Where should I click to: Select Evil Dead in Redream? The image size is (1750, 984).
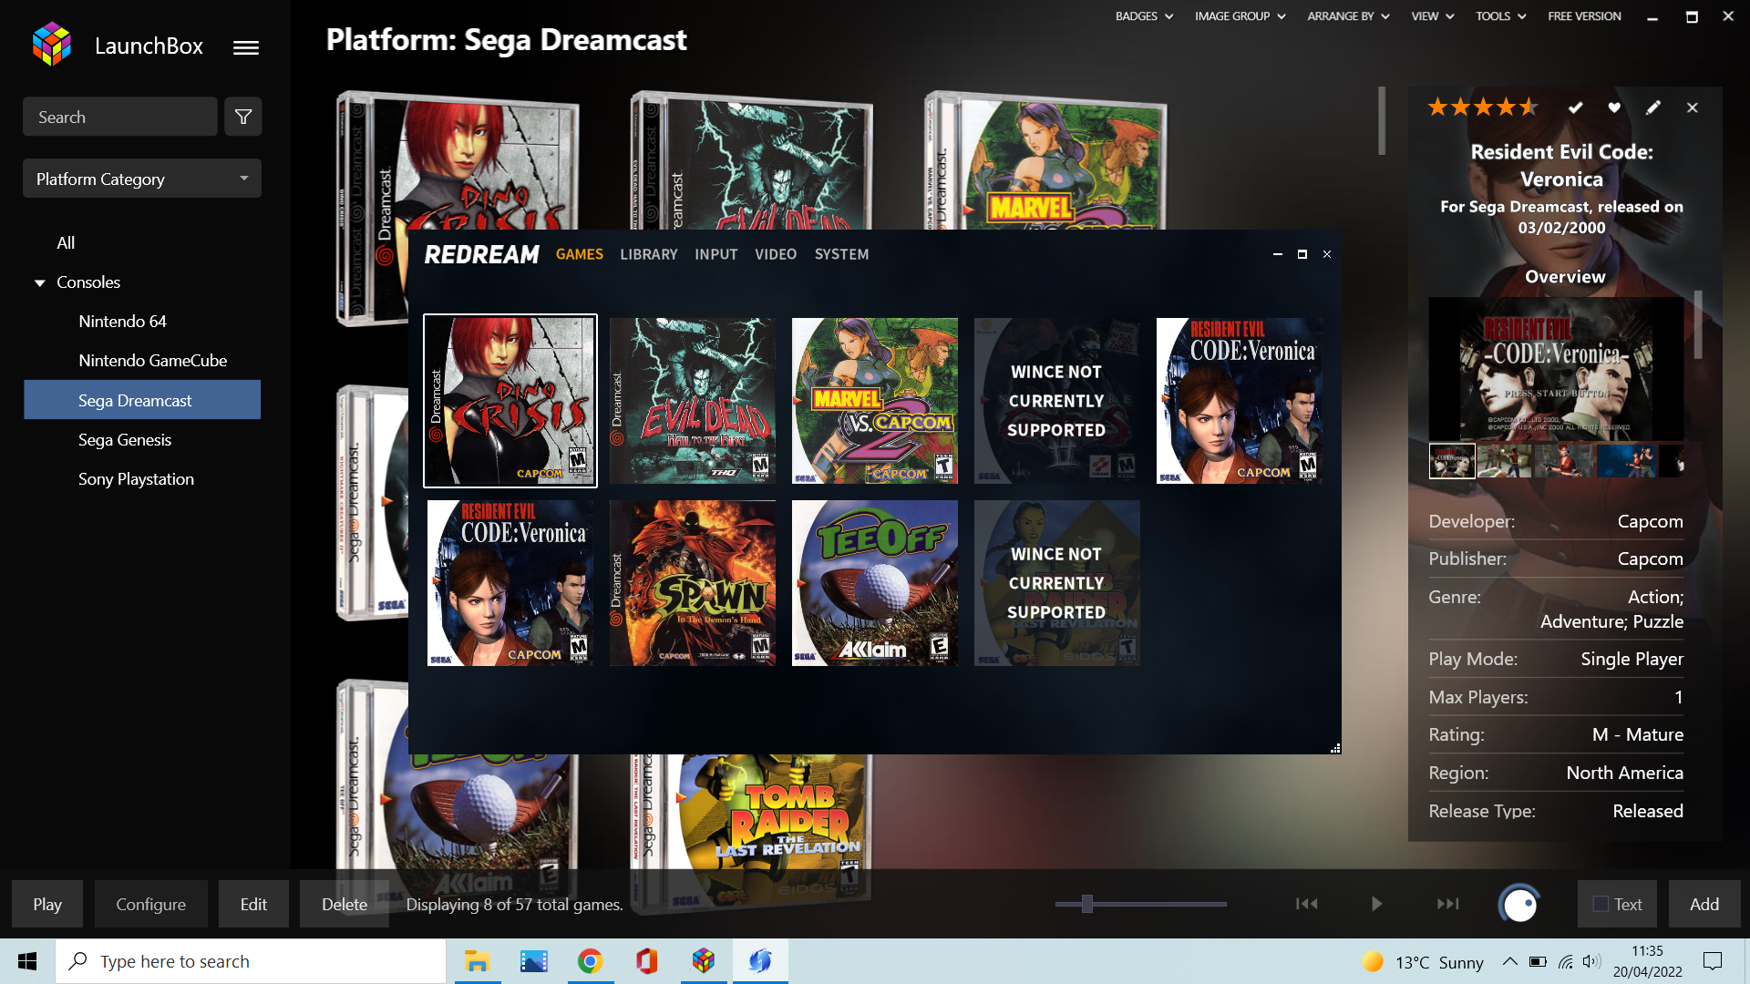pyautogui.click(x=693, y=401)
